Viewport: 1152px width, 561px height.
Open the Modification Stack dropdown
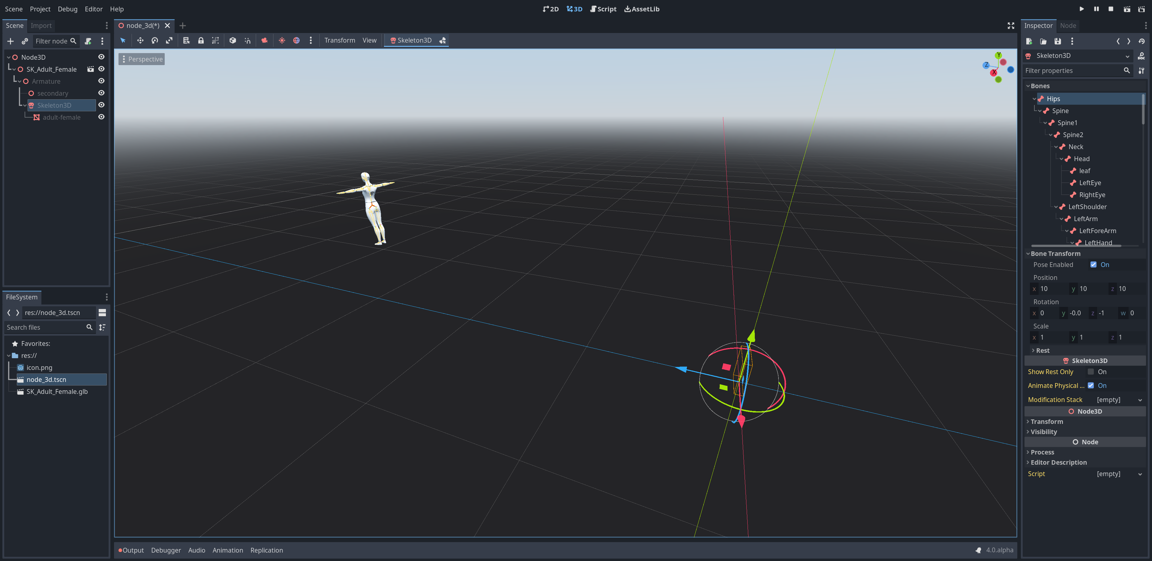click(x=1139, y=400)
